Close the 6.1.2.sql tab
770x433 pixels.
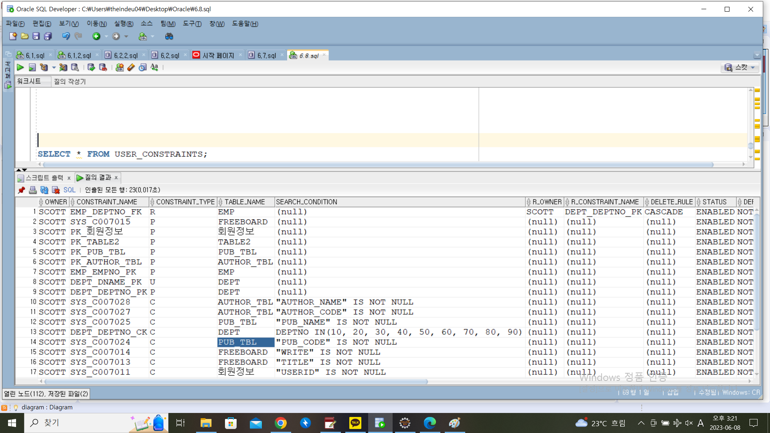(x=97, y=55)
